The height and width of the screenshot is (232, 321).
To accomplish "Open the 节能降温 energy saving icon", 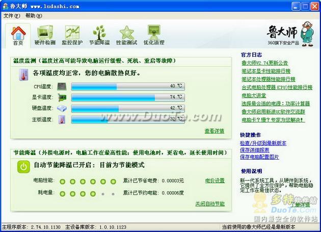I will (99, 36).
